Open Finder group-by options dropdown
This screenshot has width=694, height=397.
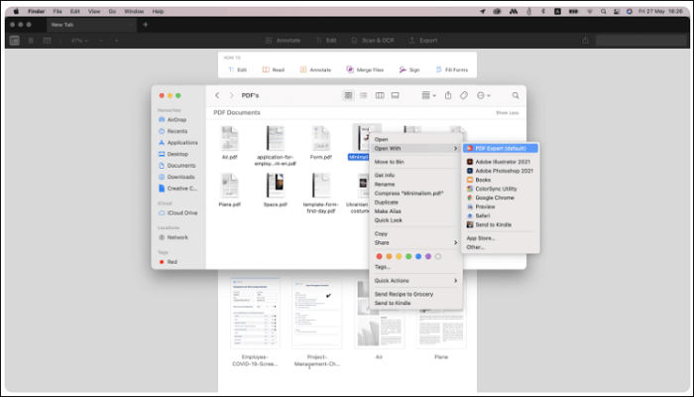[x=428, y=95]
